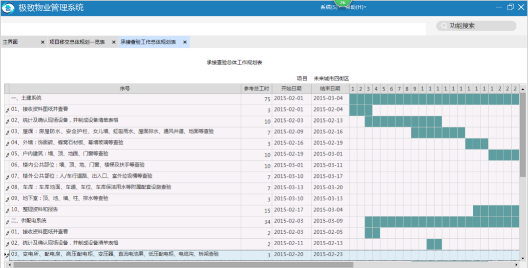Viewport: 528px width, 268px height.
Task: Click end date 2015-02-19 in 外墙 row
Action: click(x=330, y=143)
